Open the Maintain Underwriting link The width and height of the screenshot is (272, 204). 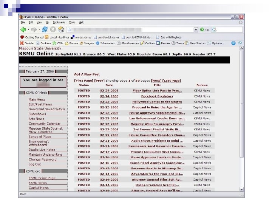point(45,155)
